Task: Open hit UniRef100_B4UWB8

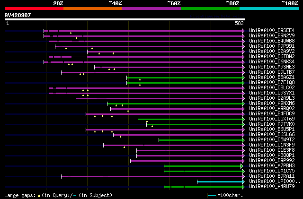Action: coord(272,41)
